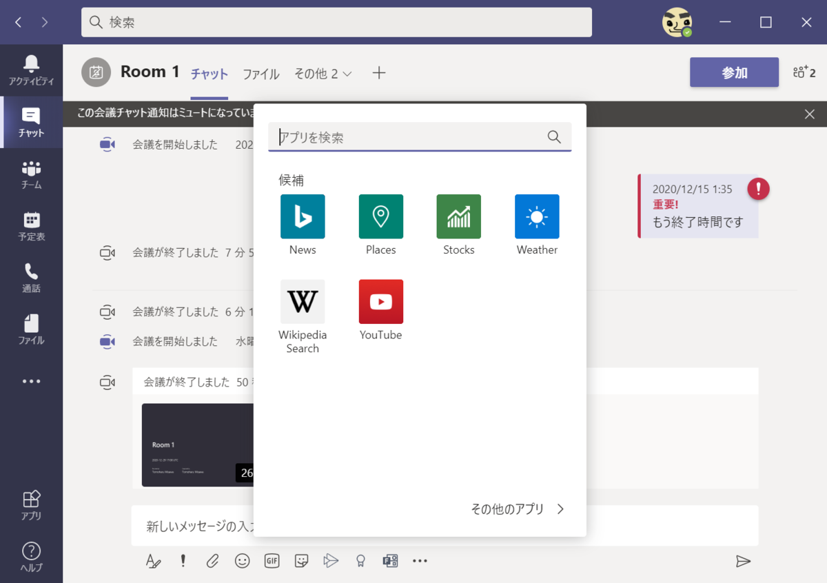Click the top 検索 search bar

(336, 22)
